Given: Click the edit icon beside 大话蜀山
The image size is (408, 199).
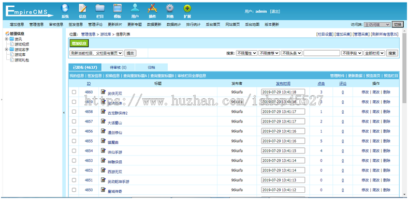Looking at the screenshot, I should click(104, 121).
